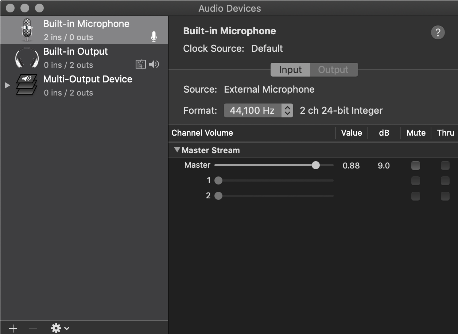Toggle Mute checkbox for channel 1

point(415,181)
